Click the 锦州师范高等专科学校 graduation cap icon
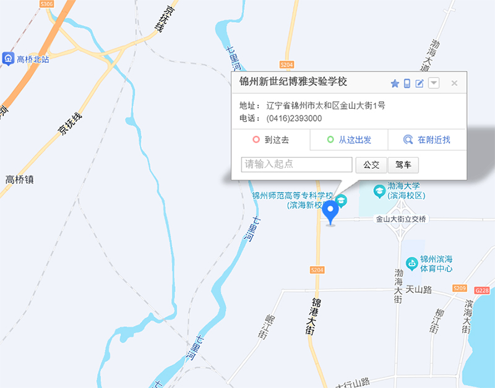This screenshot has height=388, width=495. pos(342,200)
